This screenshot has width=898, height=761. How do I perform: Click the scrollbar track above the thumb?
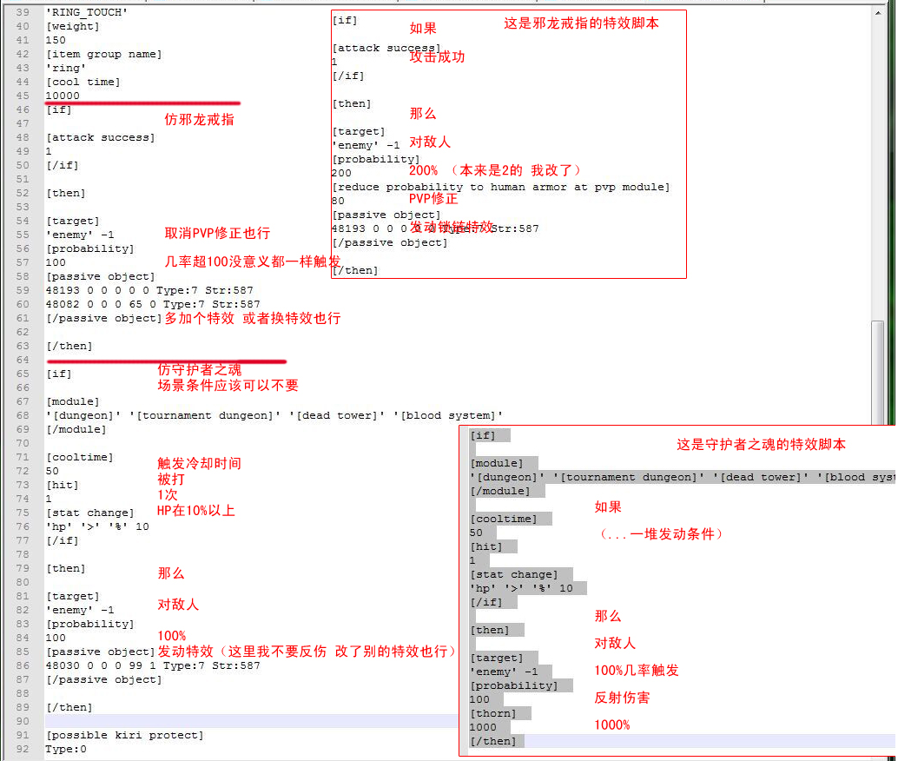click(878, 174)
